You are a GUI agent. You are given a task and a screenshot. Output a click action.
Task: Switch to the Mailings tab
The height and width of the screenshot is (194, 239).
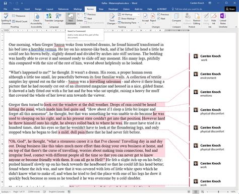[78, 9]
